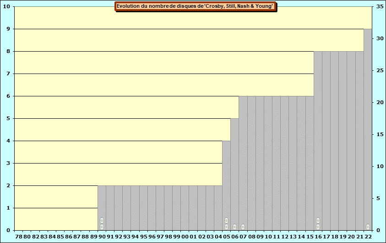Select the year label 22 on the x-axis
Screen dimensions: 386x243
[368, 237]
